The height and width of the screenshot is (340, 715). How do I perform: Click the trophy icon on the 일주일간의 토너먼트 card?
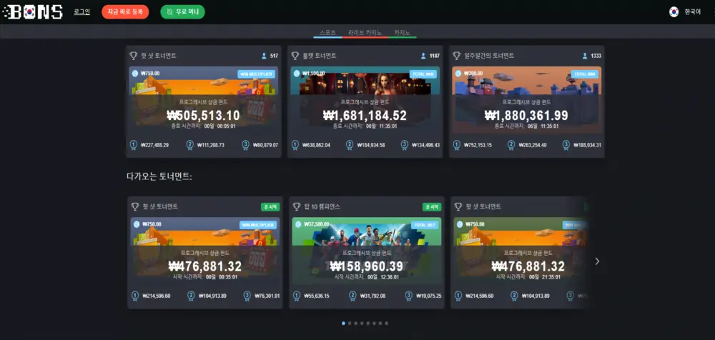coord(457,56)
